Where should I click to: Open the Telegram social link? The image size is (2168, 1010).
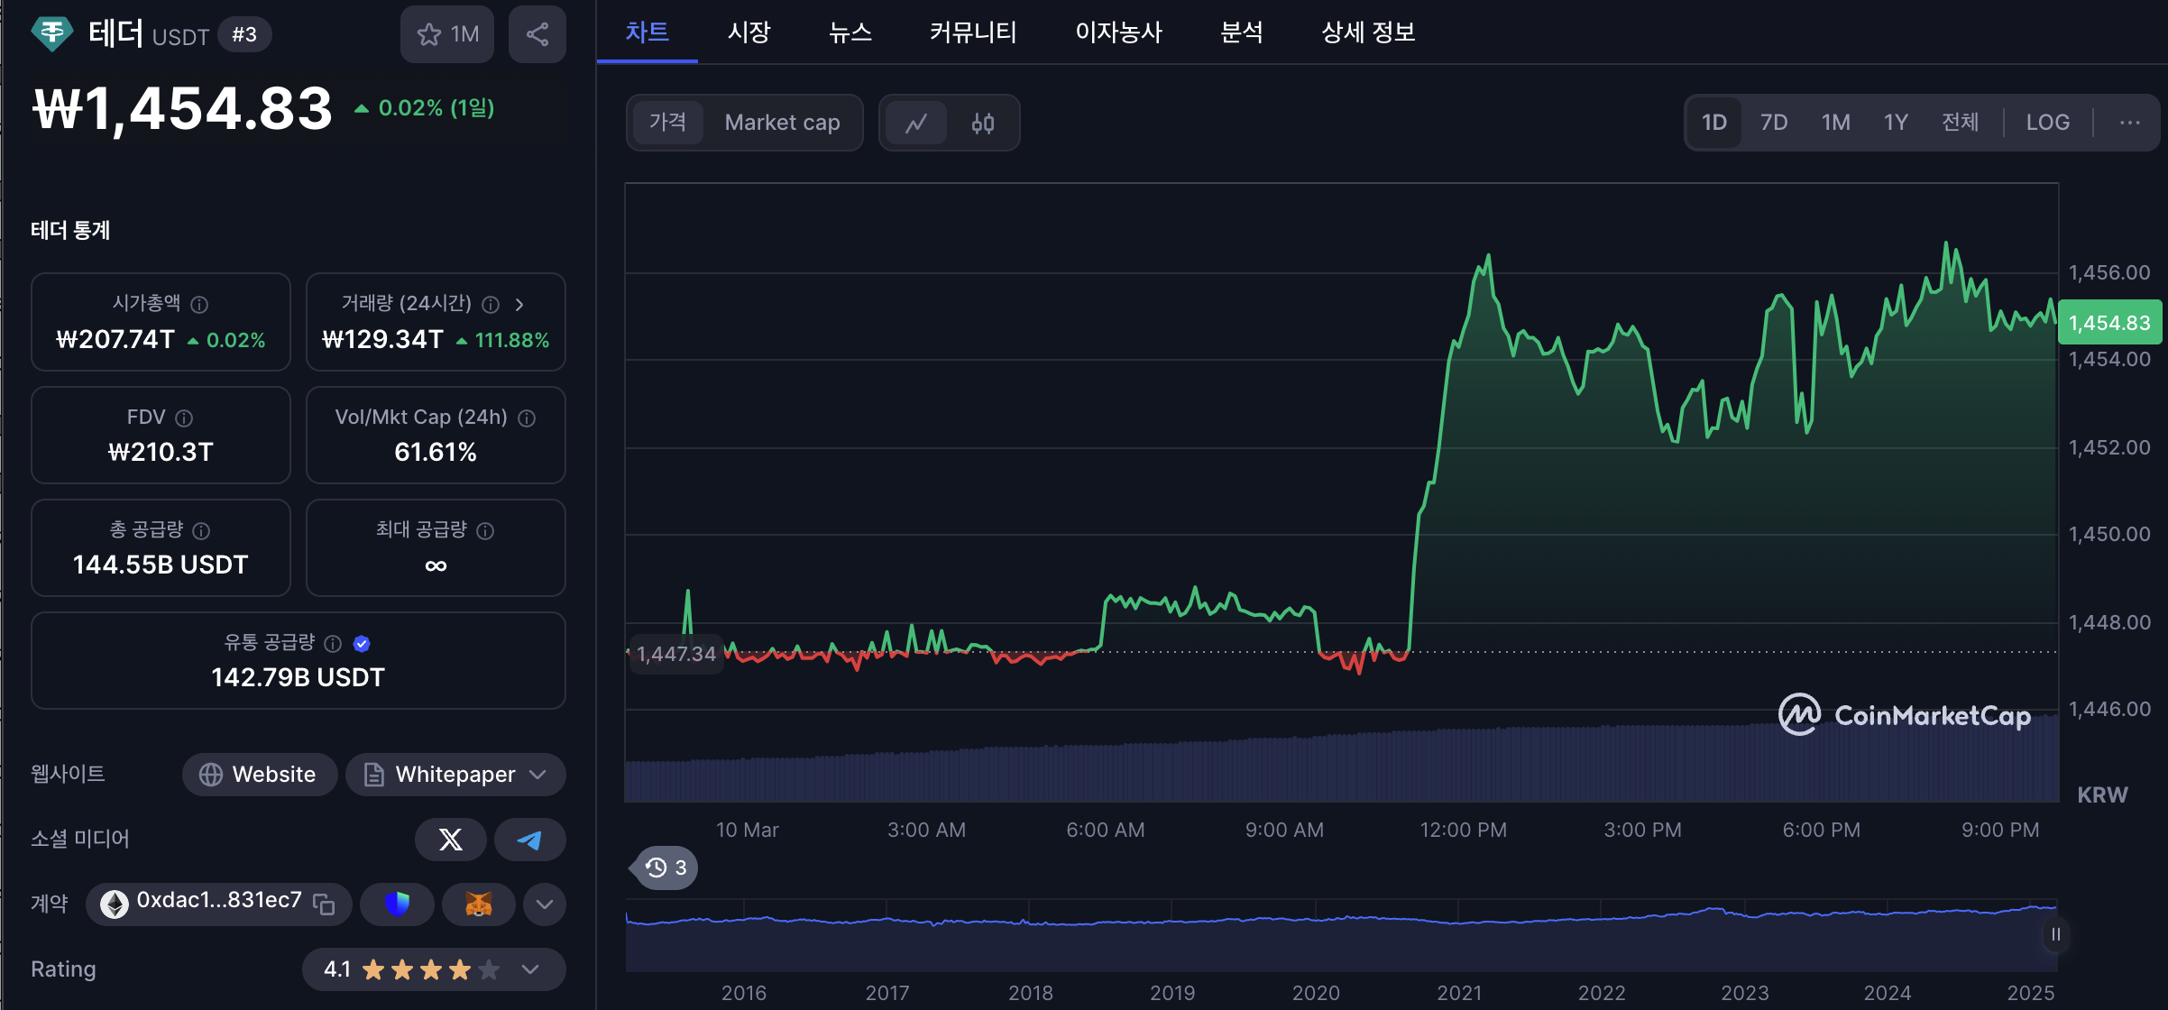tap(530, 840)
